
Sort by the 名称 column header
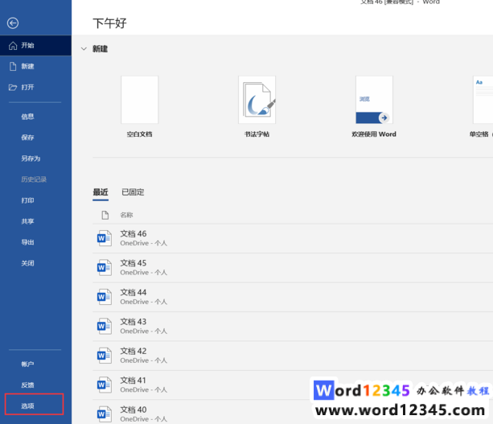tap(126, 215)
